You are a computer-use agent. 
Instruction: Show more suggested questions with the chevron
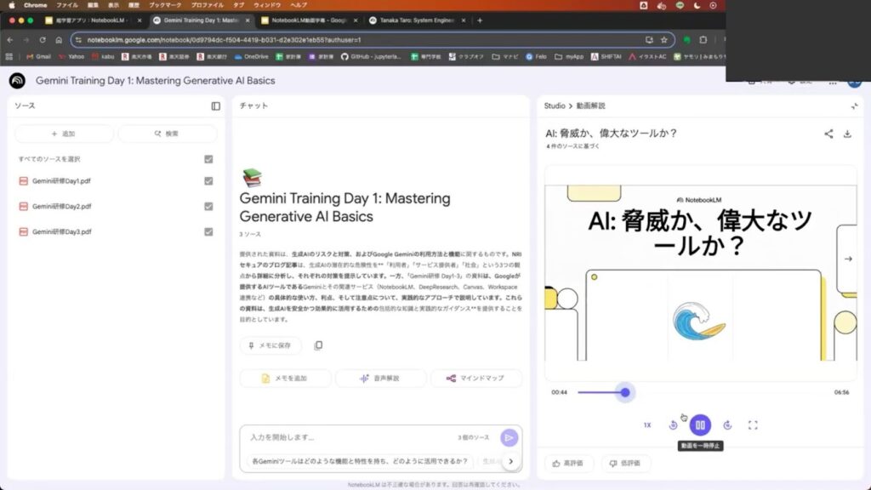coord(510,461)
